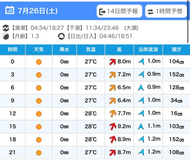Click the date heading 7月26日(土)
190x160 pixels.
[x=38, y=11]
